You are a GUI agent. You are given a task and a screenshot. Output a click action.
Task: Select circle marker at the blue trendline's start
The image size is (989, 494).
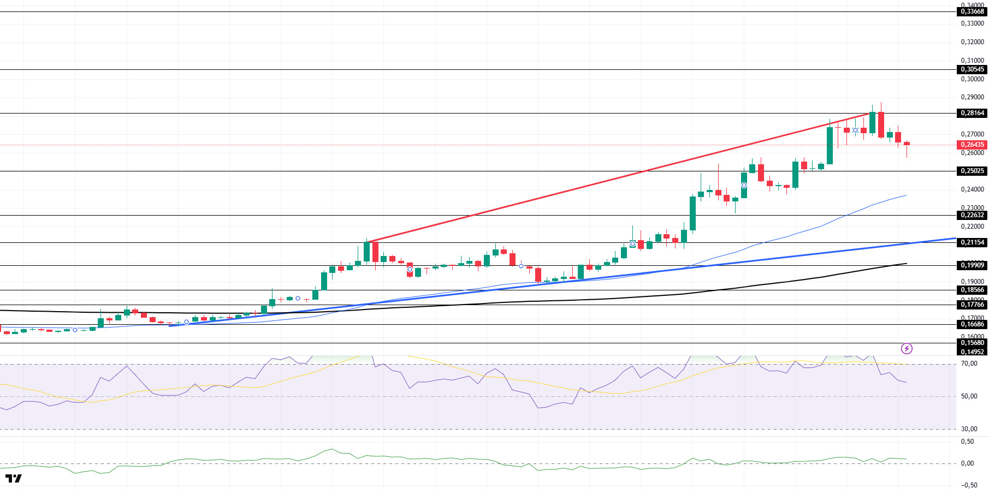(186, 322)
